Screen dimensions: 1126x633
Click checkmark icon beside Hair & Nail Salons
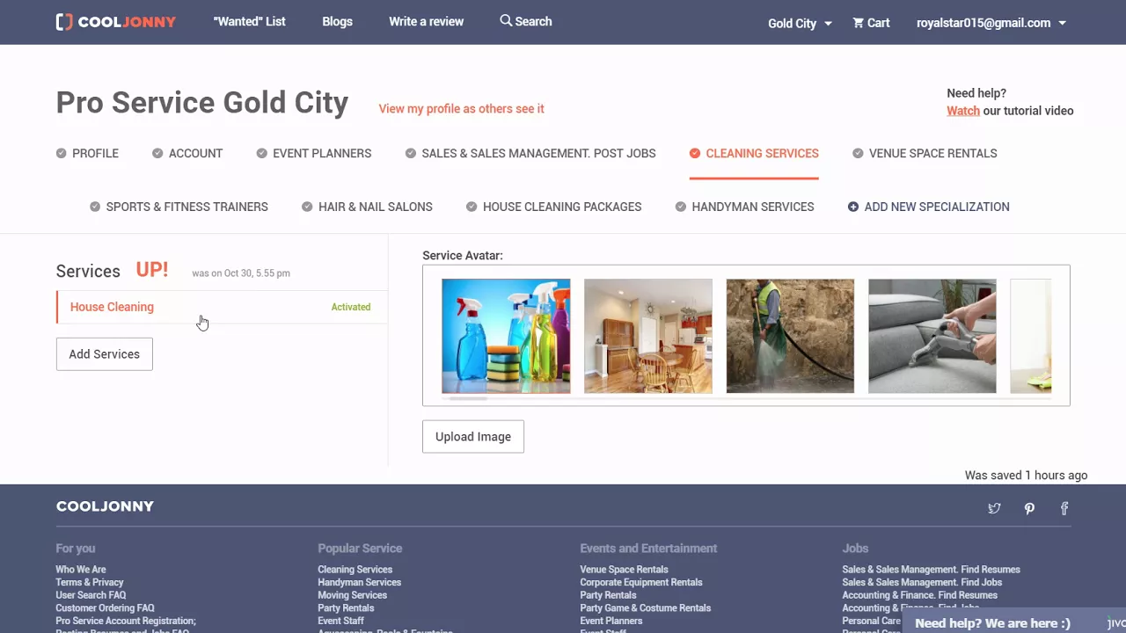[307, 207]
